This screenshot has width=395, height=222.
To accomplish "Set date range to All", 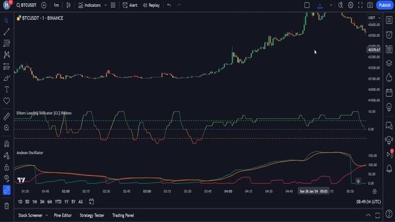I will pyautogui.click(x=81, y=202).
